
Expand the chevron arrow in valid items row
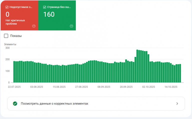(x=177, y=104)
